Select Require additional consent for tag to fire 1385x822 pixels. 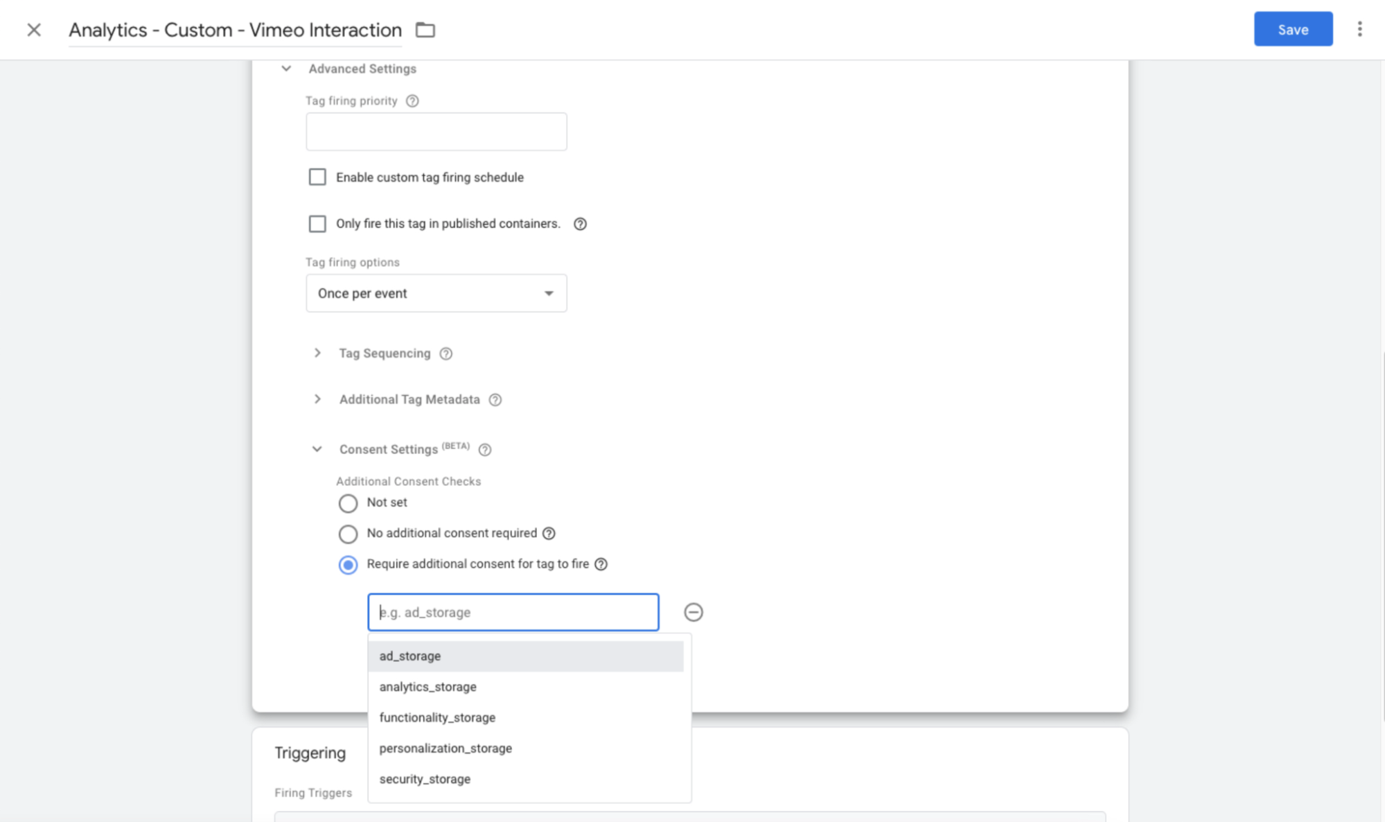pyautogui.click(x=348, y=565)
